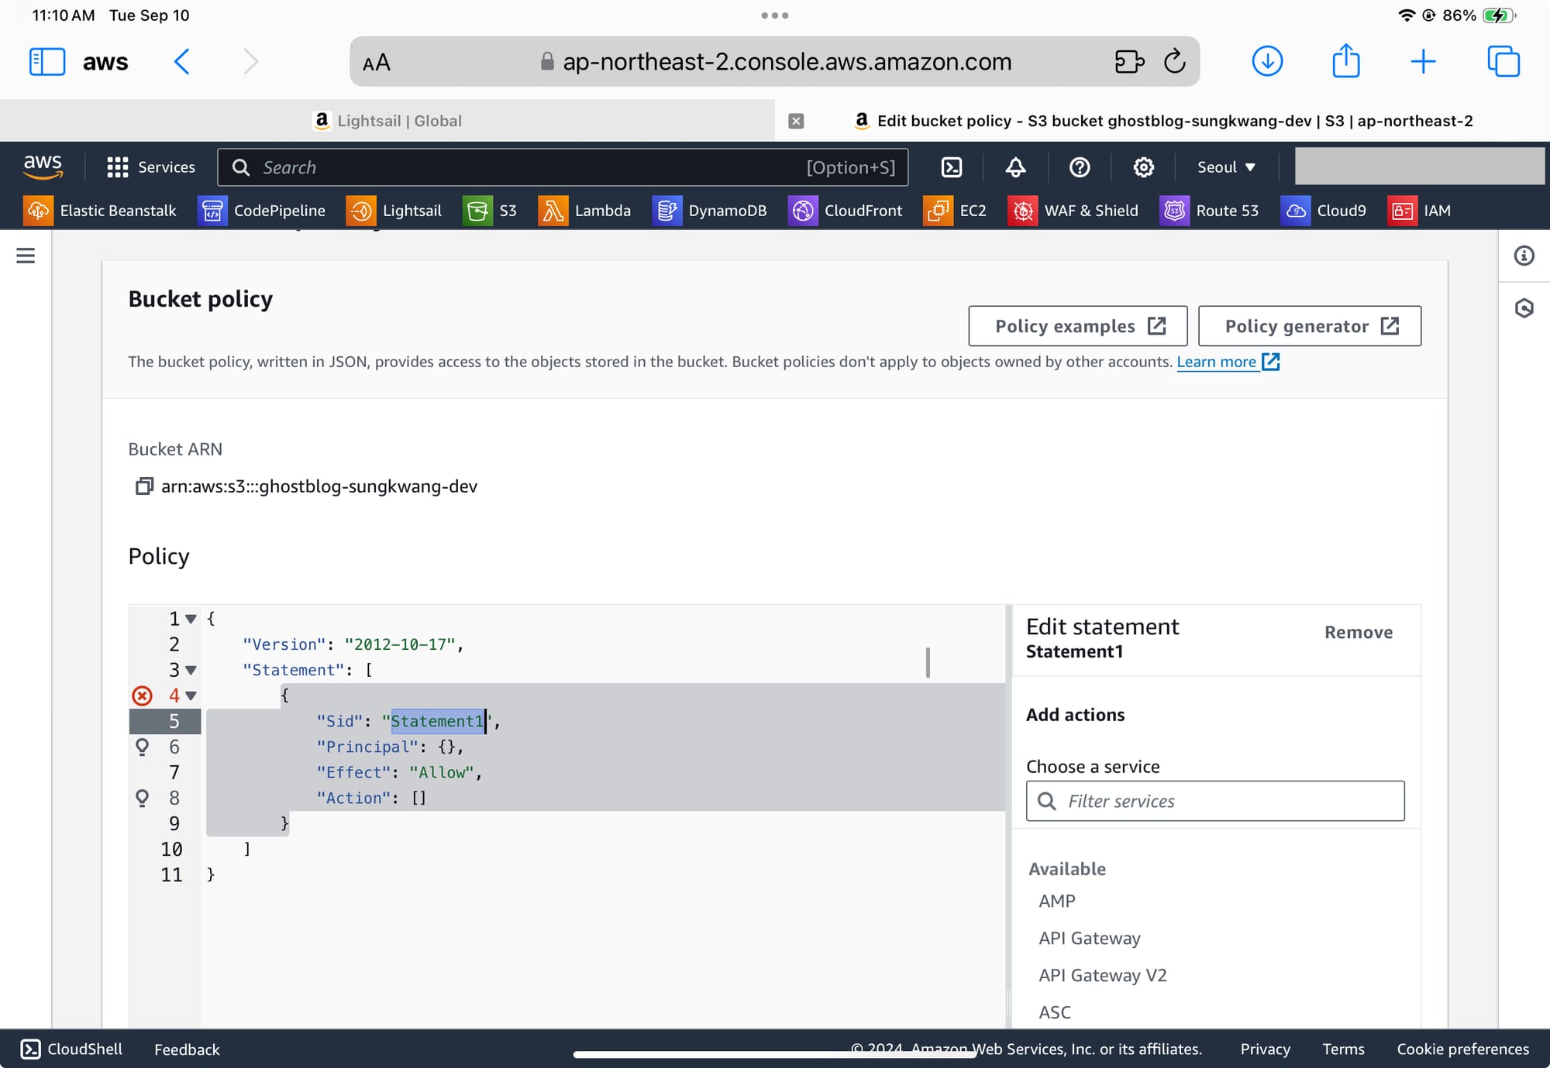Image resolution: width=1550 pixels, height=1068 pixels.
Task: Select the API Gateway service
Action: click(1090, 938)
